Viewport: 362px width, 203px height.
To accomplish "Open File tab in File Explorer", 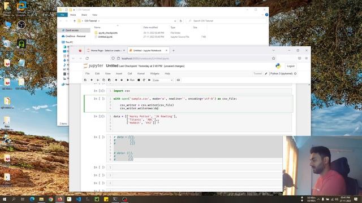I will click(62, 15).
